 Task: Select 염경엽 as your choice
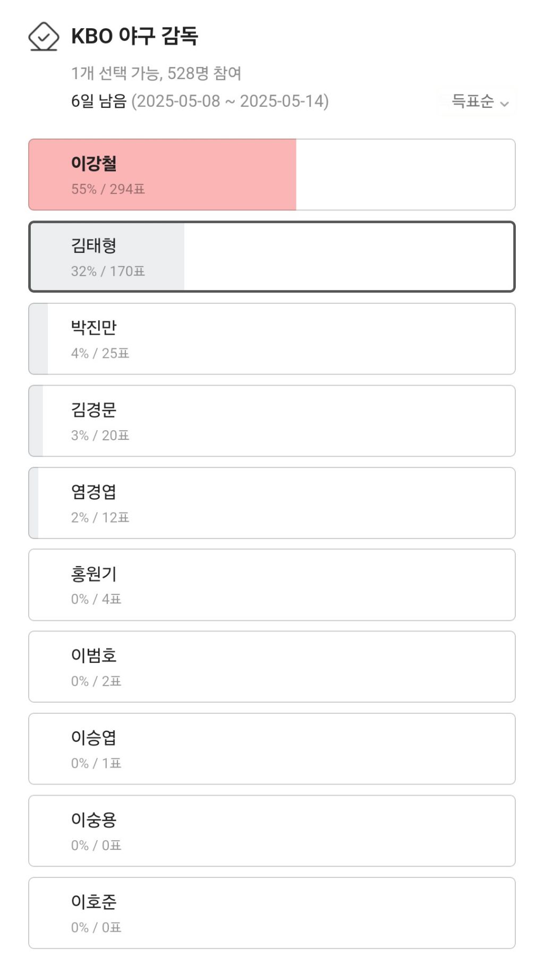271,503
